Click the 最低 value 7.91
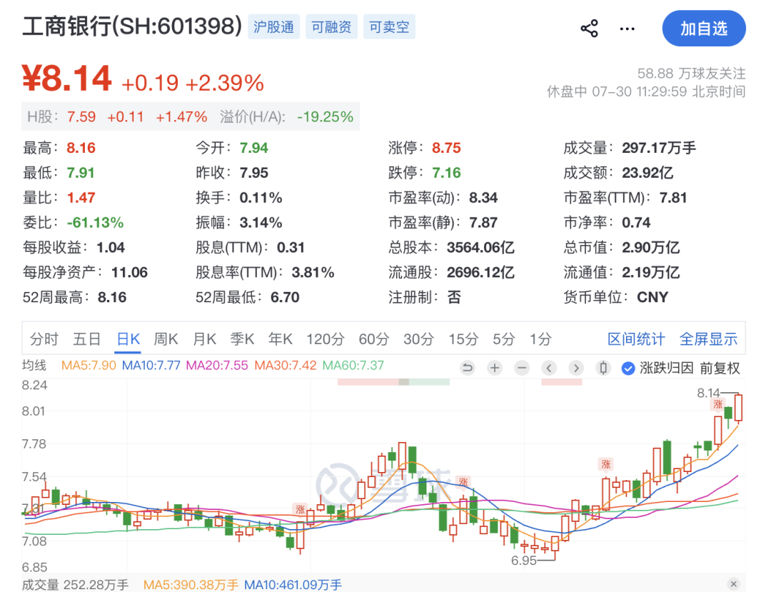The height and width of the screenshot is (592, 771). tap(81, 173)
